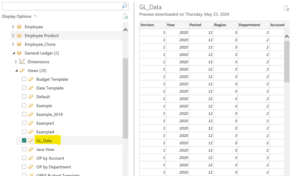Click the Employee Product cube icon
This screenshot has width=298, height=176.
click(x=19, y=35)
